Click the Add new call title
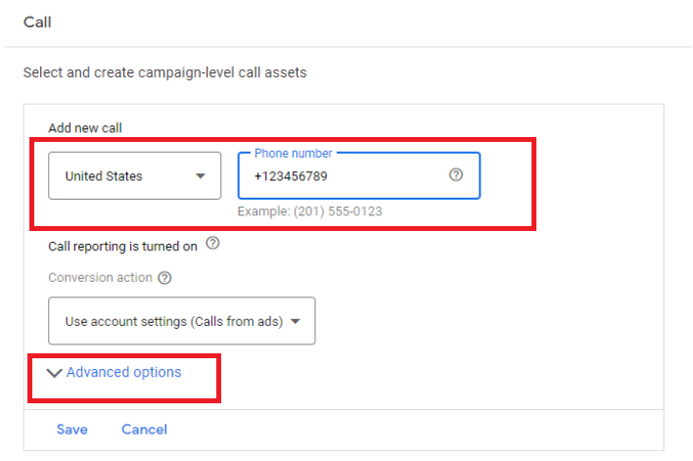The height and width of the screenshot is (461, 693). point(85,128)
